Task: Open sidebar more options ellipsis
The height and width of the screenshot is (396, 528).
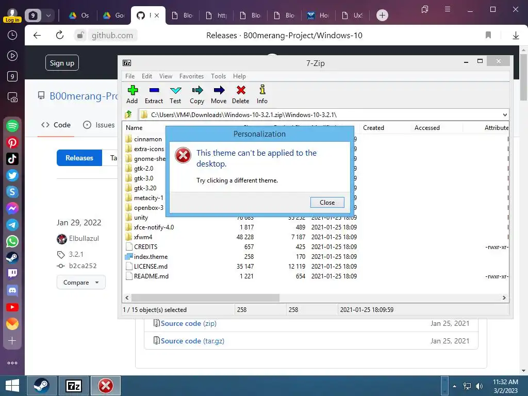Action: [12, 363]
